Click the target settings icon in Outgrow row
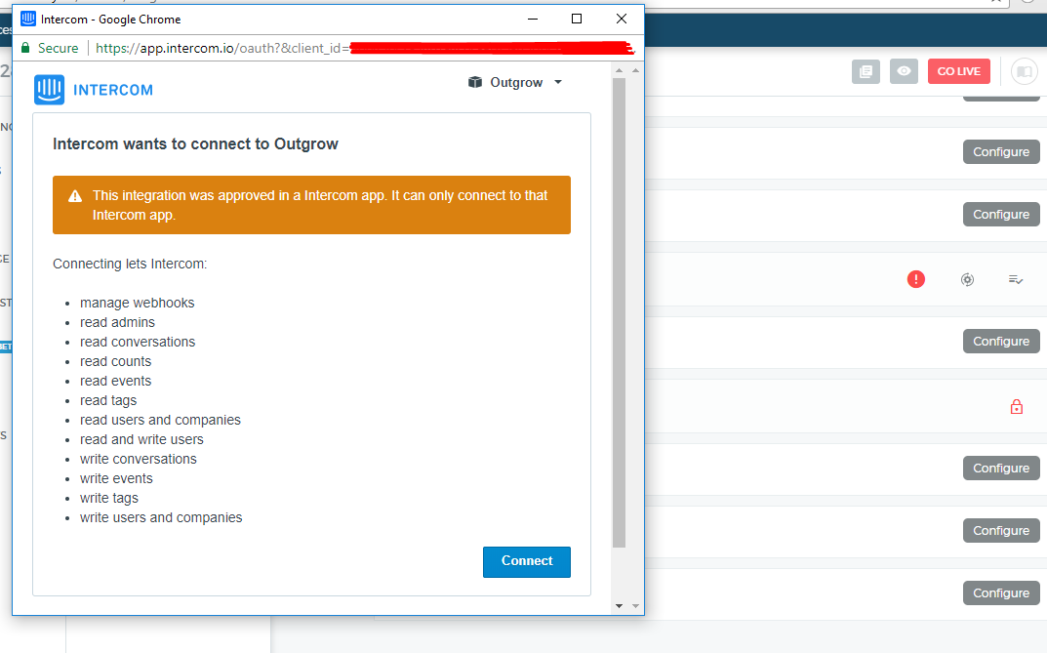Viewport: 1047px width, 653px height. (968, 280)
